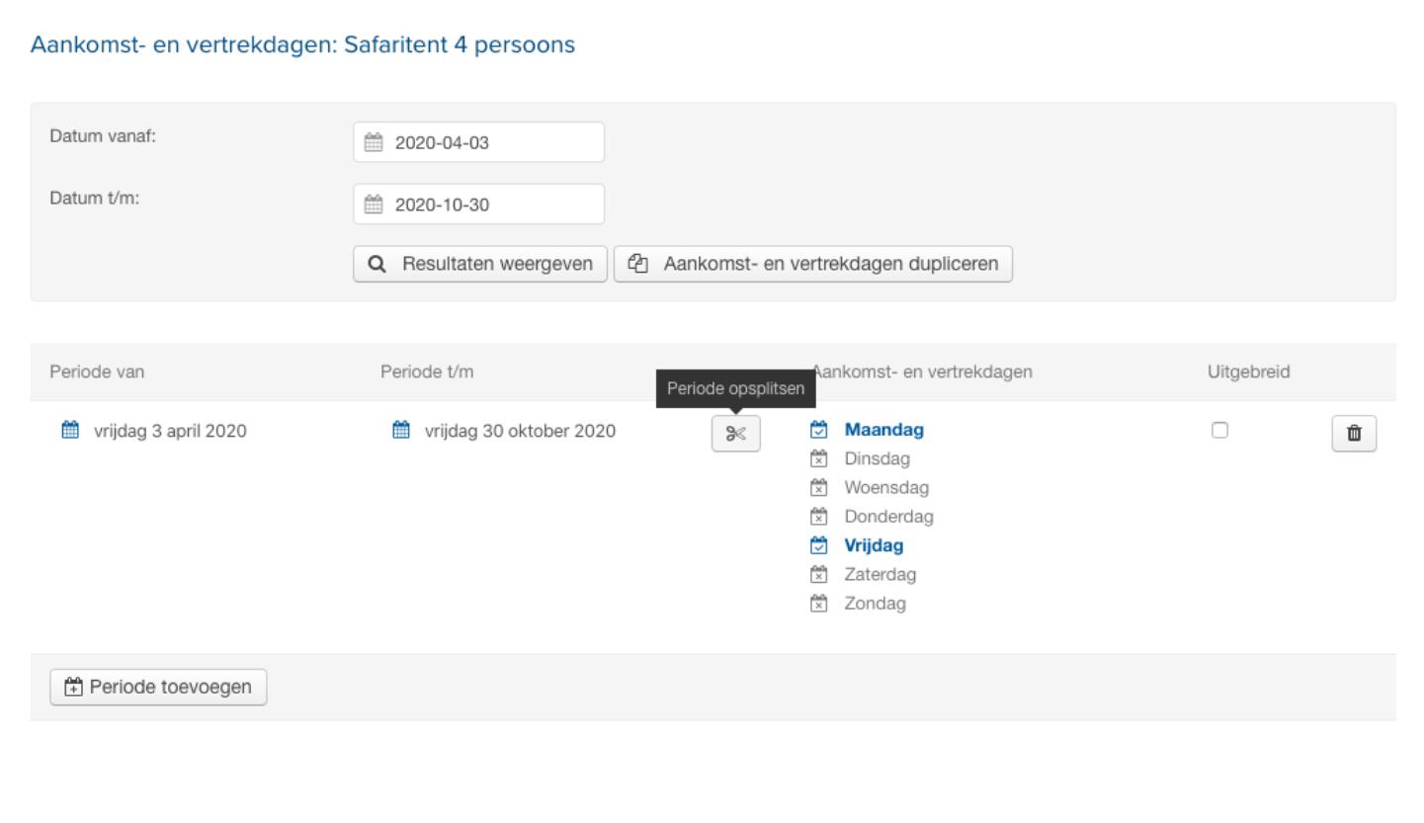Delete the period with trash icon
1424x823 pixels.
(x=1354, y=433)
